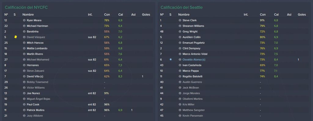Click info icon beside Obafemi Martins
The width and height of the screenshot is (313, 121).
[180, 99]
